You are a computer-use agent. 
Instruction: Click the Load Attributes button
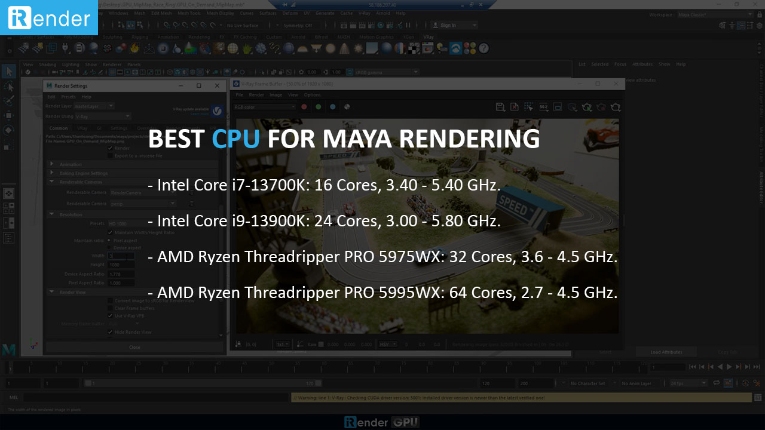click(666, 352)
